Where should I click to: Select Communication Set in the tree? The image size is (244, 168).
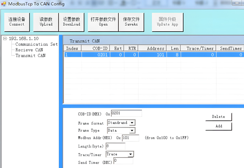[36, 44]
